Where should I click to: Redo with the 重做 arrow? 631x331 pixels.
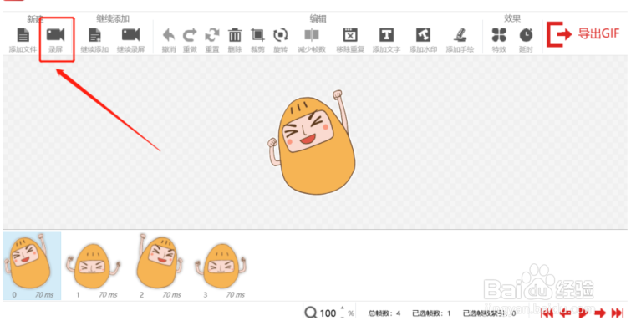pyautogui.click(x=190, y=35)
